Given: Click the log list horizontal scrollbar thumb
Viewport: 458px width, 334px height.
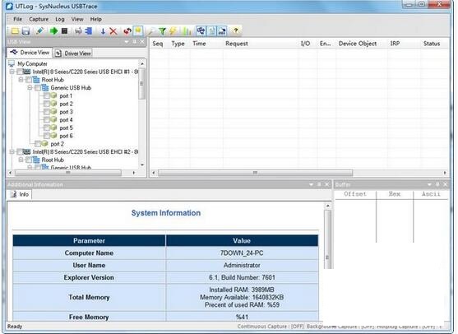Looking at the screenshot, I should click(x=255, y=173).
